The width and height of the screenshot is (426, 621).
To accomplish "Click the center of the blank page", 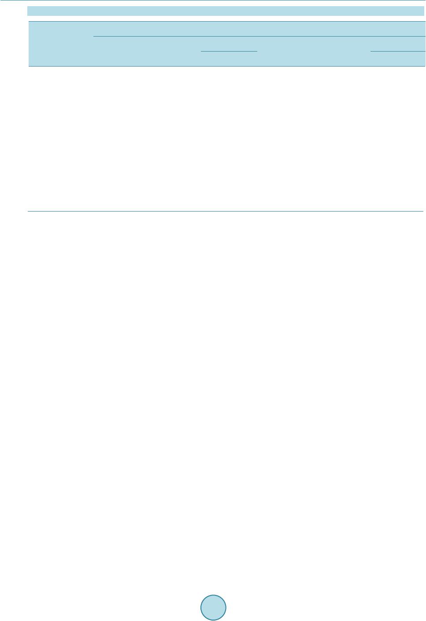I will (213, 311).
